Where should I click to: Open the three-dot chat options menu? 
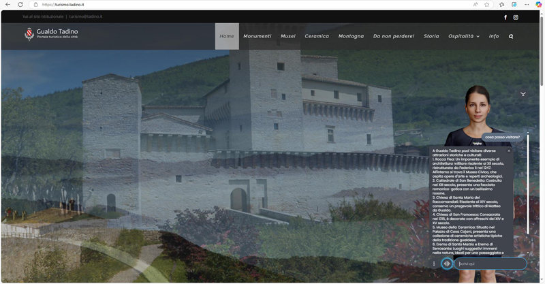coord(434,264)
